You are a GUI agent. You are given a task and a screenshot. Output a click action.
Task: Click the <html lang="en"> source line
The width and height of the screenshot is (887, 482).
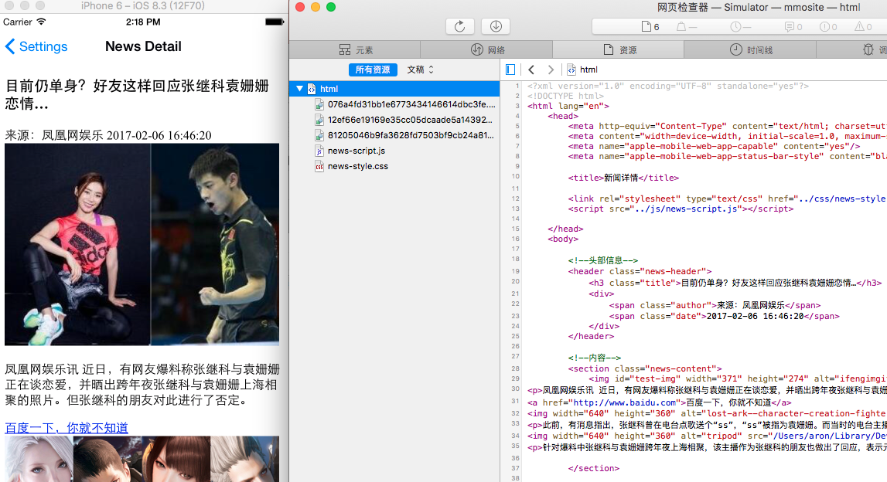(x=568, y=106)
